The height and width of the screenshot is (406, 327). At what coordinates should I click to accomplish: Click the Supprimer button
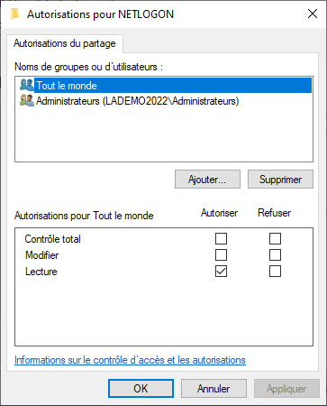pyautogui.click(x=280, y=180)
